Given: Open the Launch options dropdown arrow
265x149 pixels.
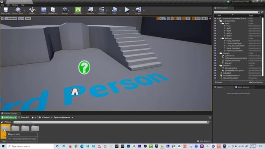Looking at the screenshot, I should [x=144, y=11].
